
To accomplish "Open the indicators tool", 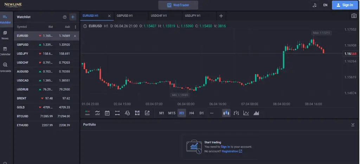I will [x=97, y=113].
